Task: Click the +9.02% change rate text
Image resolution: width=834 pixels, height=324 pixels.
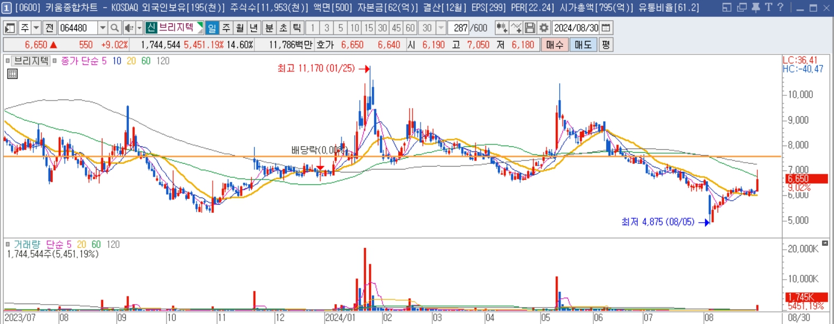Action: click(x=115, y=45)
